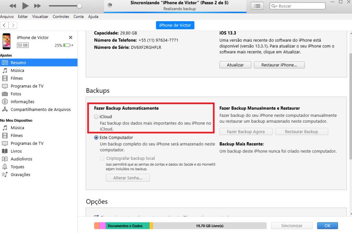Select the Compartilhamento de Arquivos sidebar icon

(5, 110)
